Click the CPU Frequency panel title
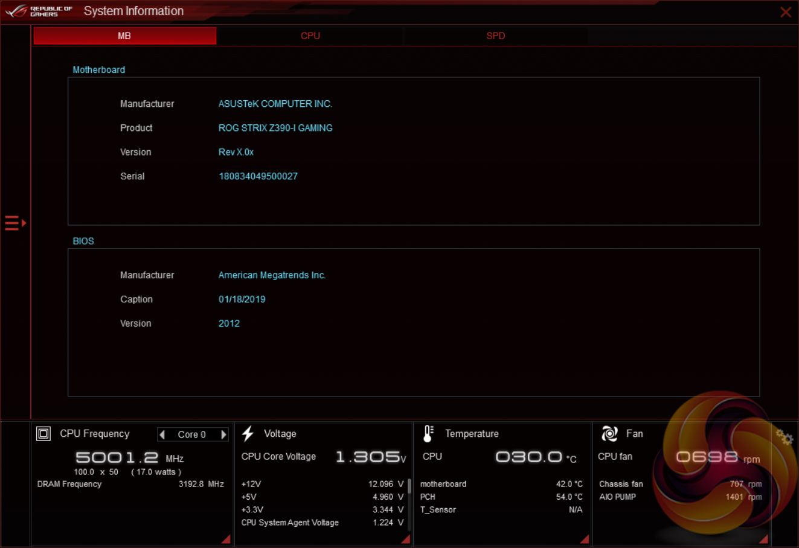 pyautogui.click(x=95, y=434)
